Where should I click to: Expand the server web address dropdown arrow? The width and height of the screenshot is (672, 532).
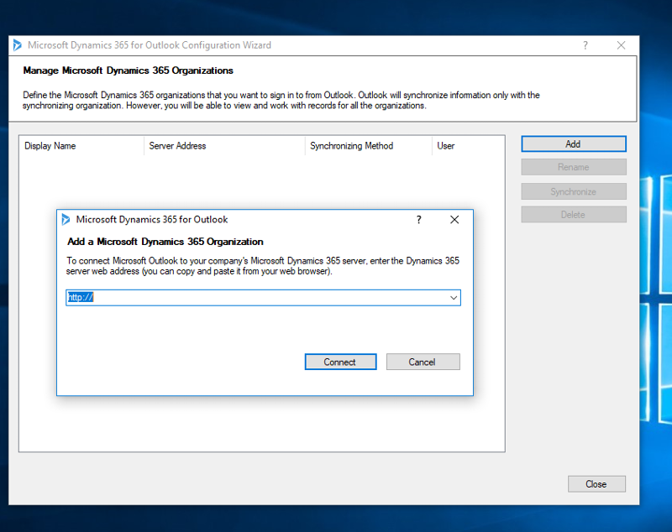click(454, 298)
